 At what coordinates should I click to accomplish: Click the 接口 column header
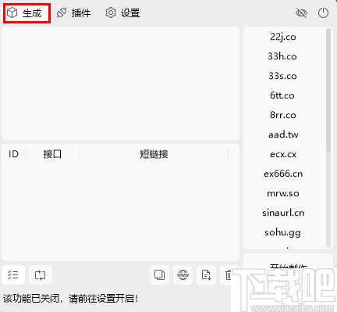[x=52, y=154]
